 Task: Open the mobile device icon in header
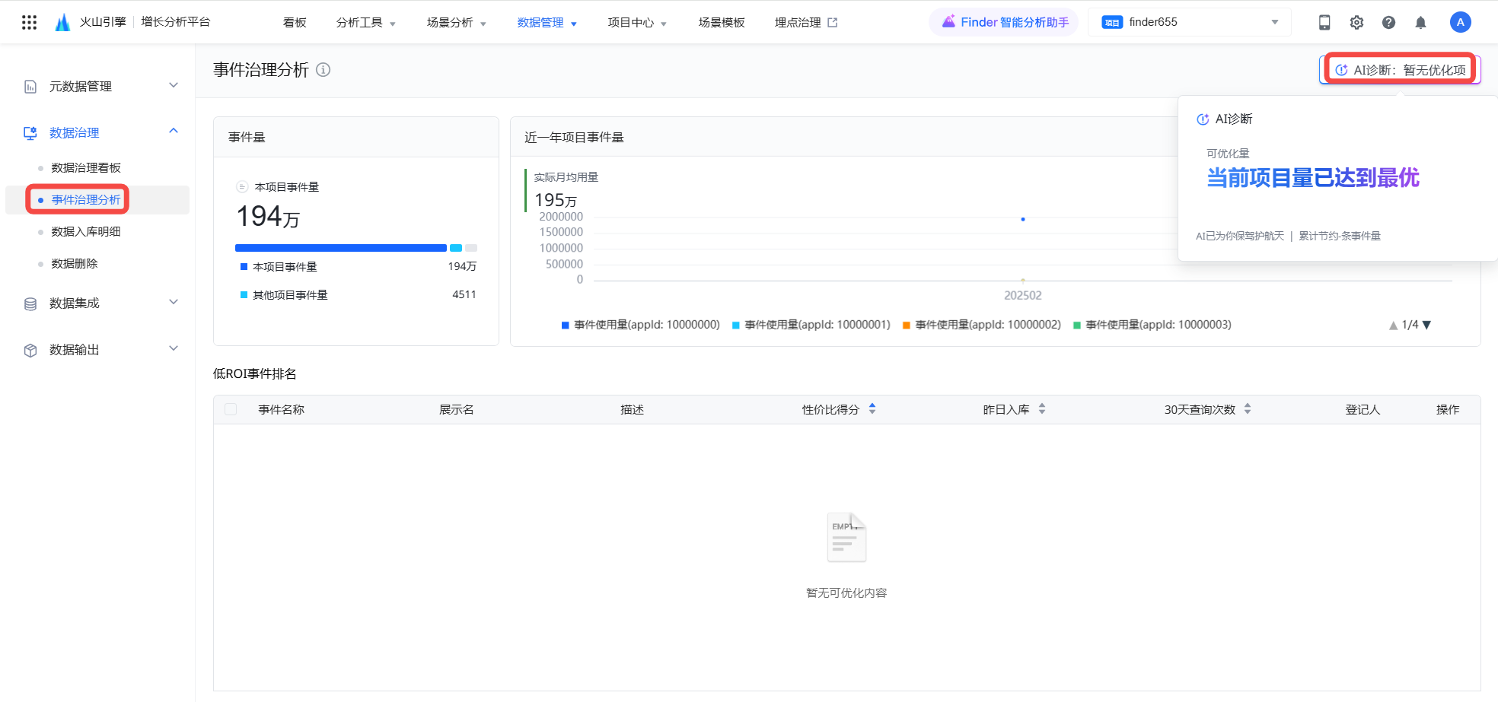point(1324,23)
